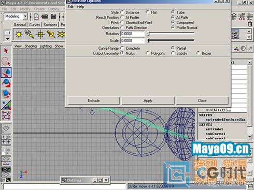Switch to single perspective view layout
The image size is (254, 190).
[6, 128]
